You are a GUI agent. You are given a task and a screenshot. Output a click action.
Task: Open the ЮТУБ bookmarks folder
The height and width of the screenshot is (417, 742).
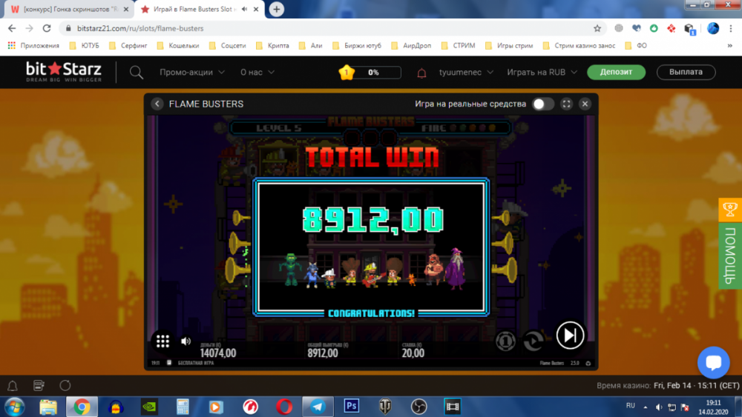pos(85,45)
